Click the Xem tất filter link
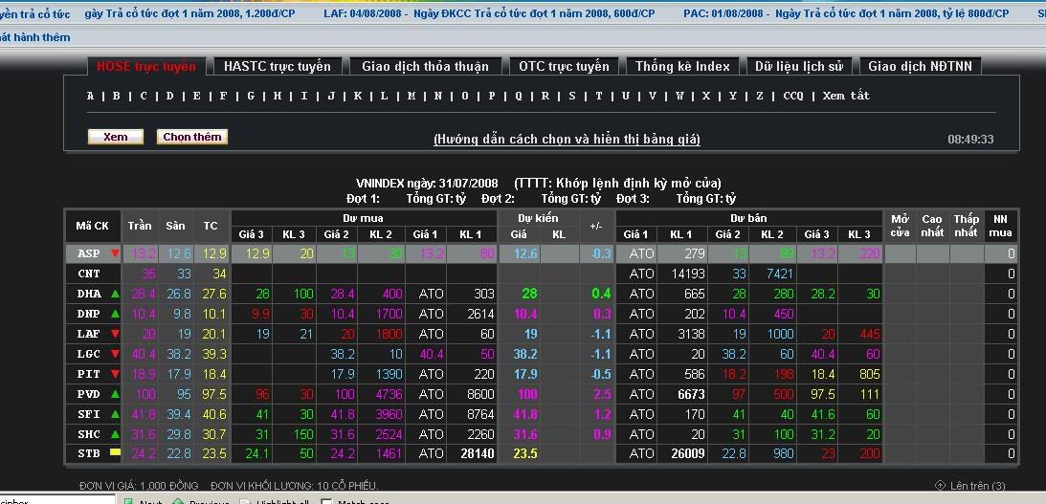This screenshot has height=504, width=1046. point(846,96)
